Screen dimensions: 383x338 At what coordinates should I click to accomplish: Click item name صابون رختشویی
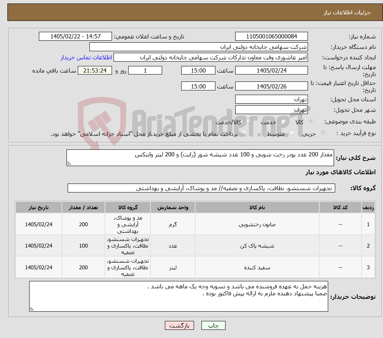257,224
